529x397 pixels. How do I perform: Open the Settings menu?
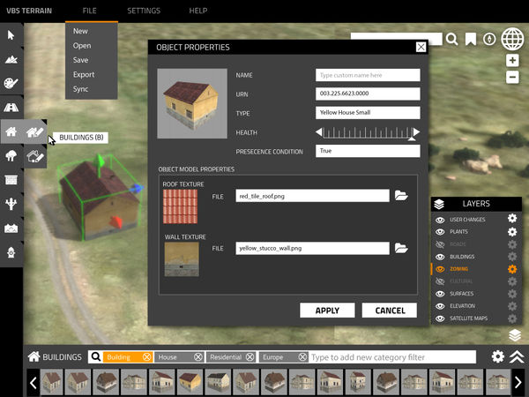[144, 11]
